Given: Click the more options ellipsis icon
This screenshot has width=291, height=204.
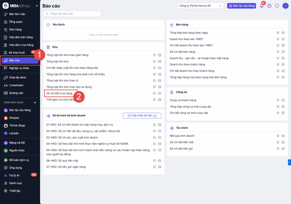Looking at the screenshot, I should (277, 6).
